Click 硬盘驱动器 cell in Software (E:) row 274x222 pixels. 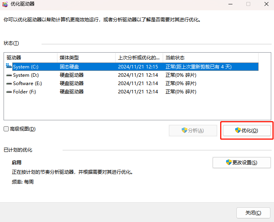coord(72,83)
